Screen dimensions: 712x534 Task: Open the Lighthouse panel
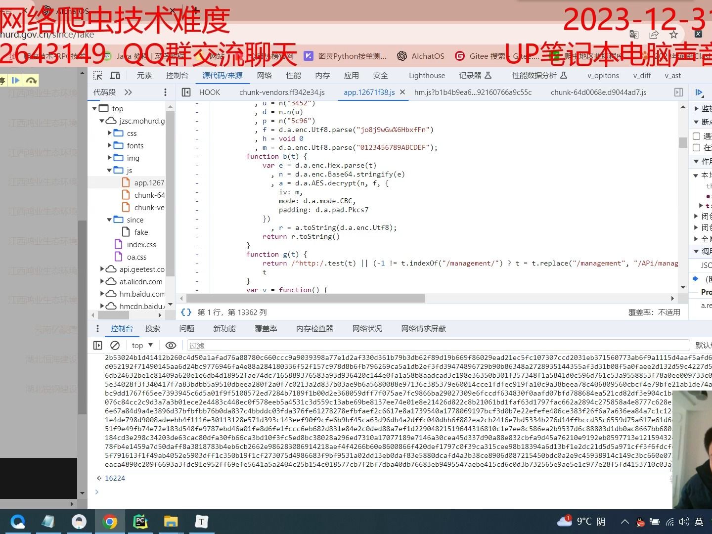click(x=427, y=76)
